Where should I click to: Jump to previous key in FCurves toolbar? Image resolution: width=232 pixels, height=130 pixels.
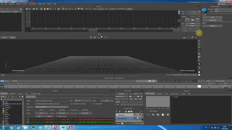tap(27, 9)
